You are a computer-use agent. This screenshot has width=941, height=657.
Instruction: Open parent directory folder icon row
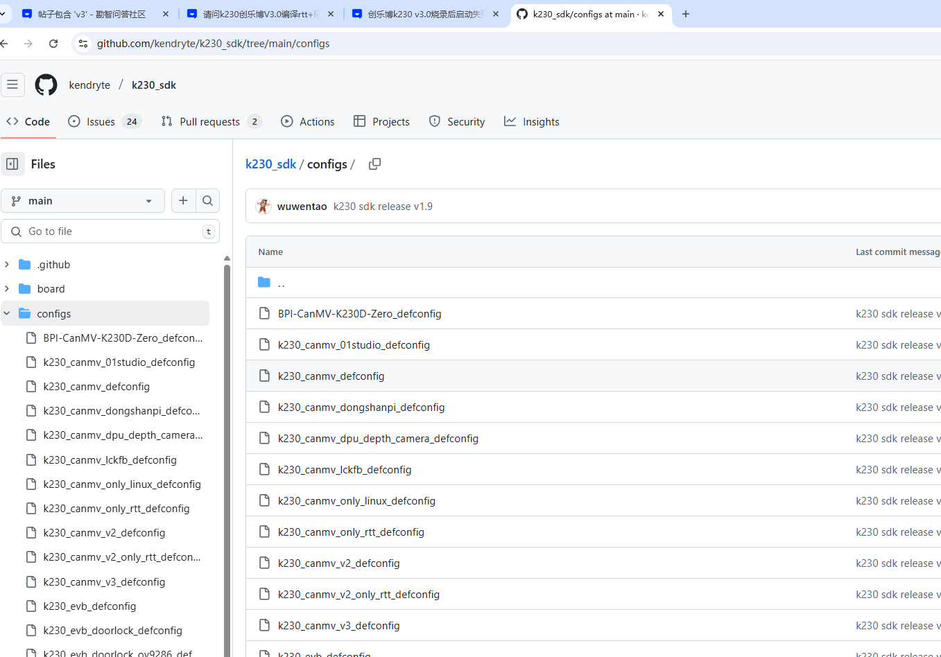click(x=264, y=282)
